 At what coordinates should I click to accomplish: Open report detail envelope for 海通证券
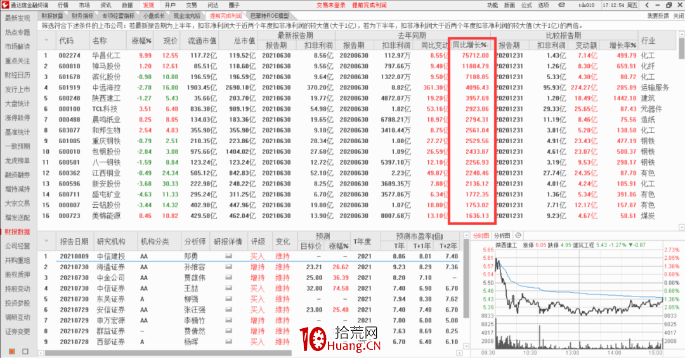[x=228, y=267]
